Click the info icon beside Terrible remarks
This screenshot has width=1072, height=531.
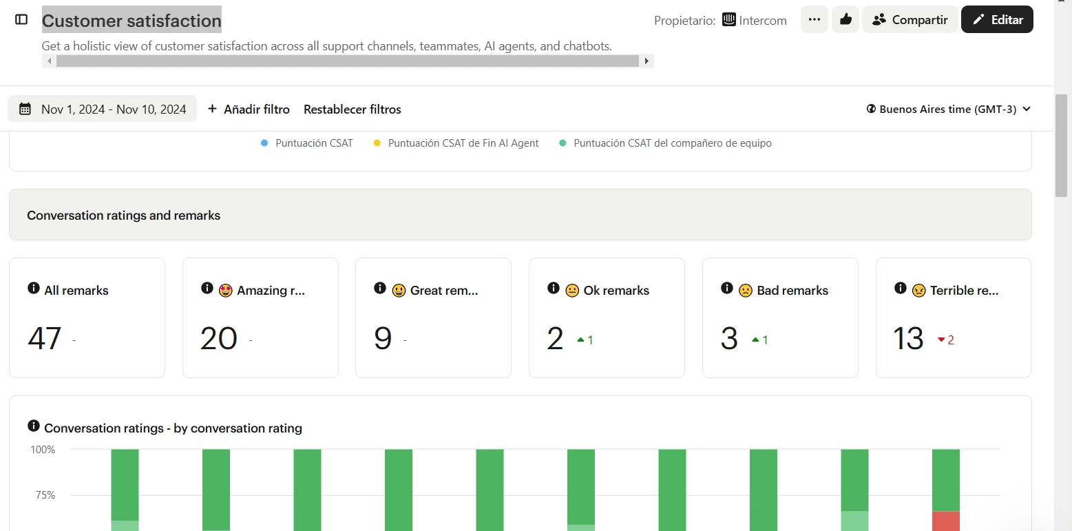[x=901, y=289]
